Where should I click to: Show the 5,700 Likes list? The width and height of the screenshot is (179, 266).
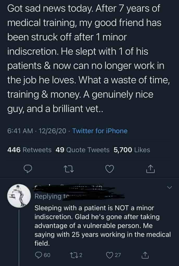point(132,150)
